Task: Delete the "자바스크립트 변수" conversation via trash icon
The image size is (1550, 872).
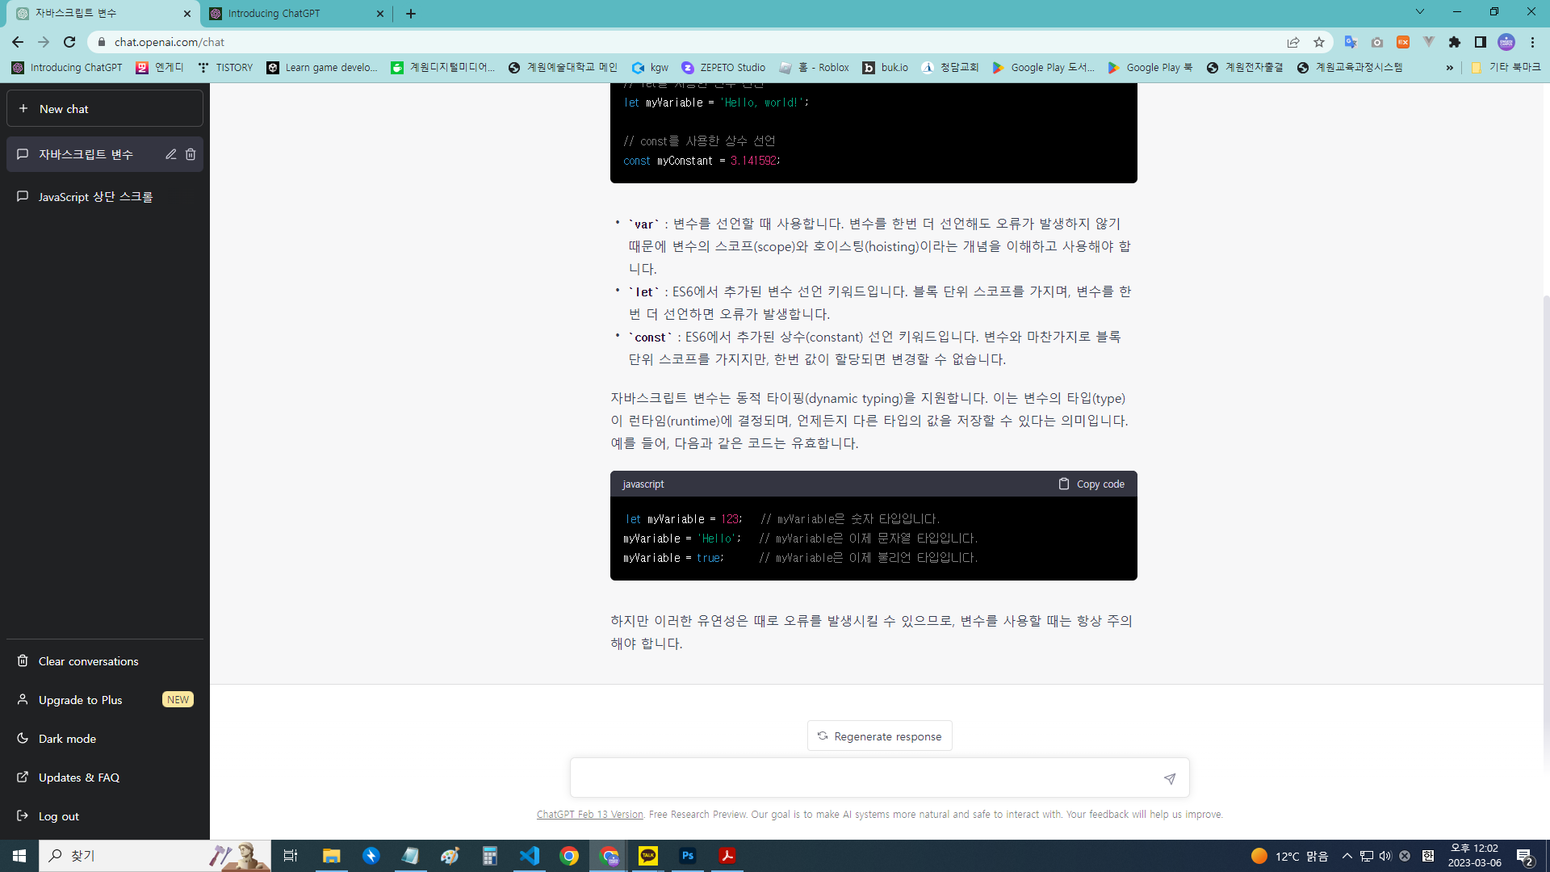Action: (x=191, y=154)
